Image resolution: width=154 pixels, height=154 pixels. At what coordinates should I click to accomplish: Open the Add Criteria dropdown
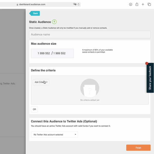coord(41,82)
